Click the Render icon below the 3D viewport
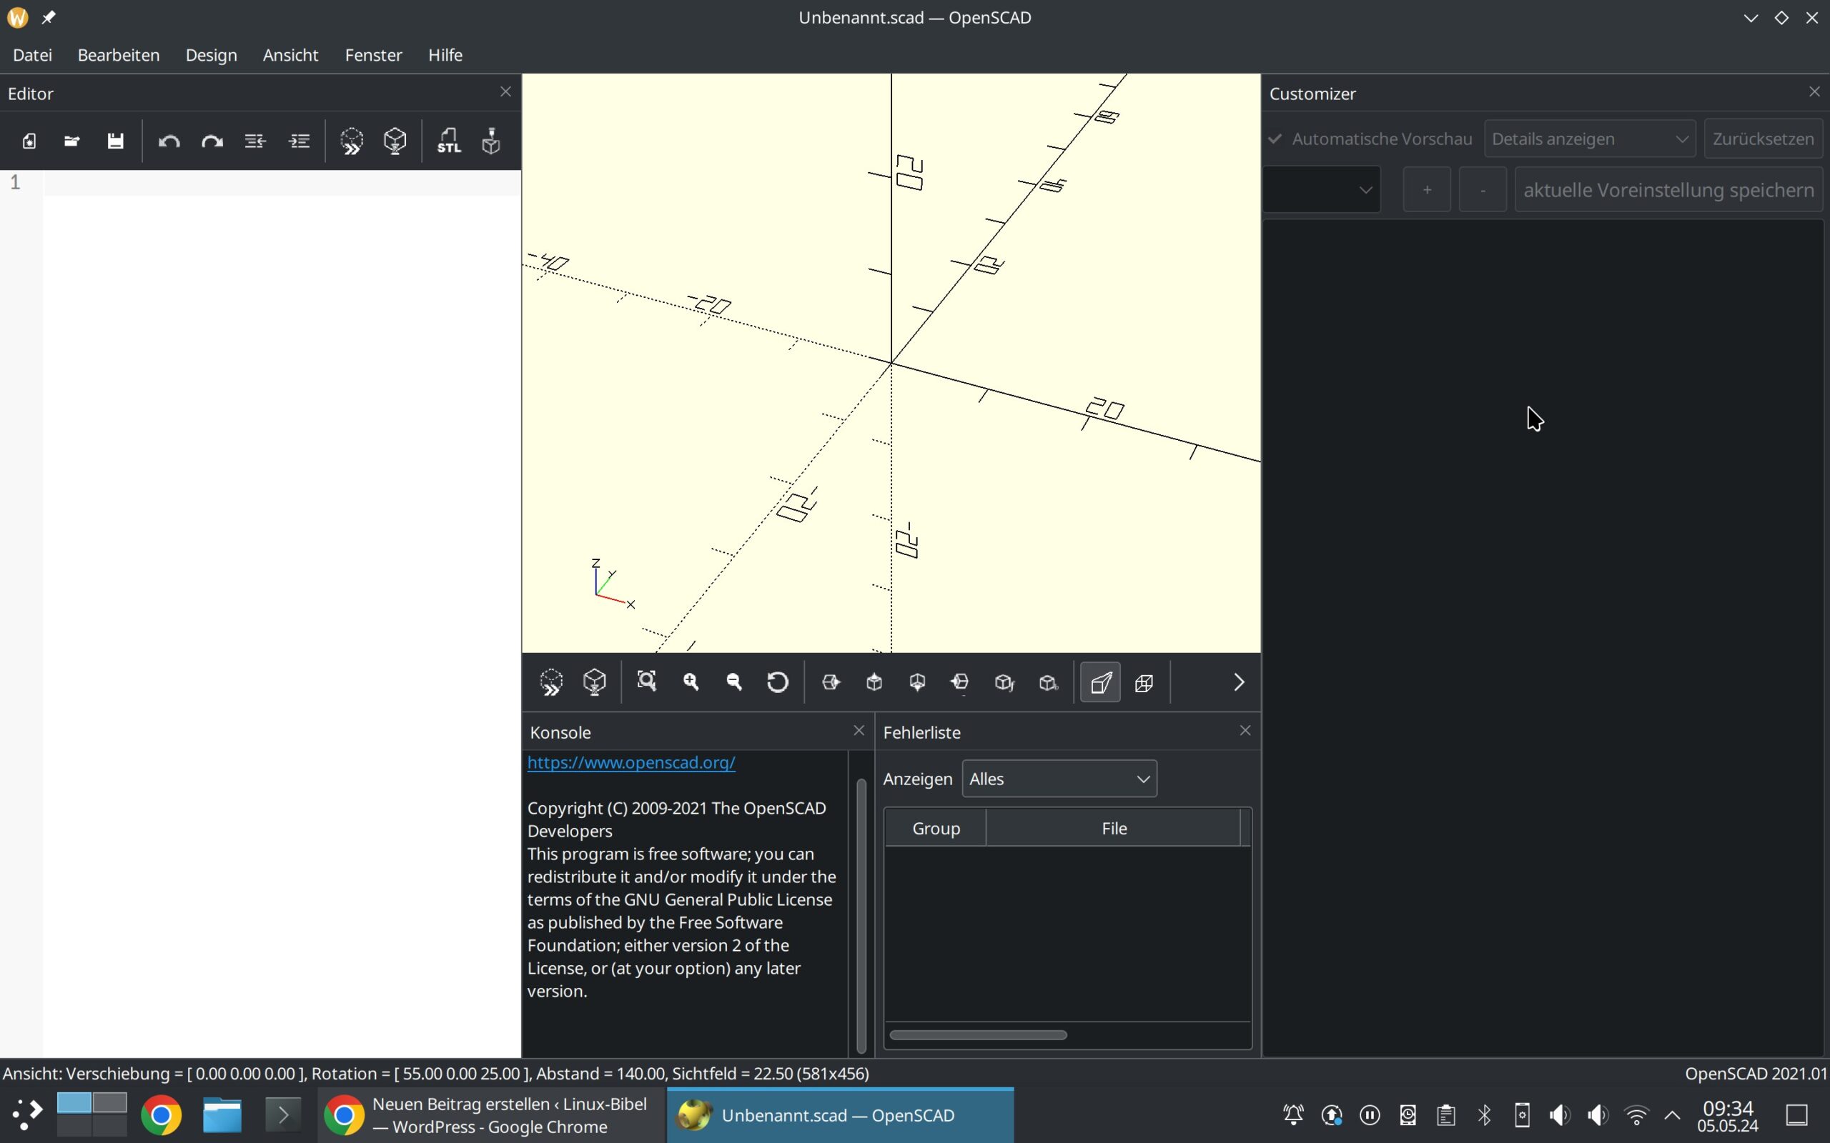The image size is (1830, 1143). (x=595, y=682)
